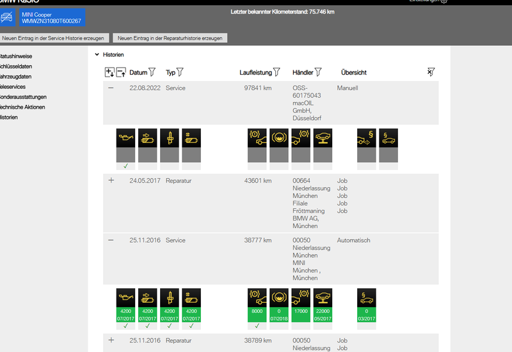Image resolution: width=512 pixels, height=352 pixels.
Task: Click the Letzter bekannter Kilometerstand text
Action: (282, 11)
